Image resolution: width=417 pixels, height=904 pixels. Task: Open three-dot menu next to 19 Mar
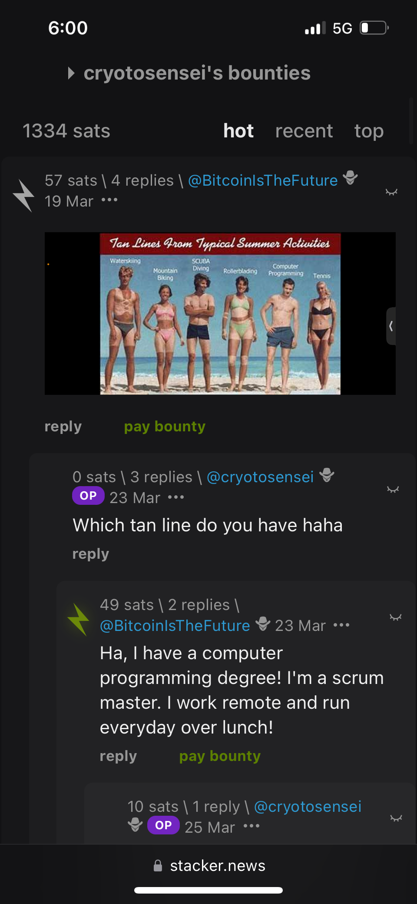(x=109, y=200)
